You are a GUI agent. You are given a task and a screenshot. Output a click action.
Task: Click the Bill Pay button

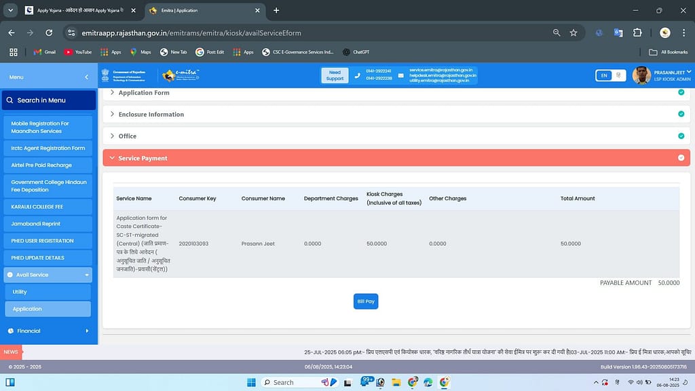click(365, 301)
